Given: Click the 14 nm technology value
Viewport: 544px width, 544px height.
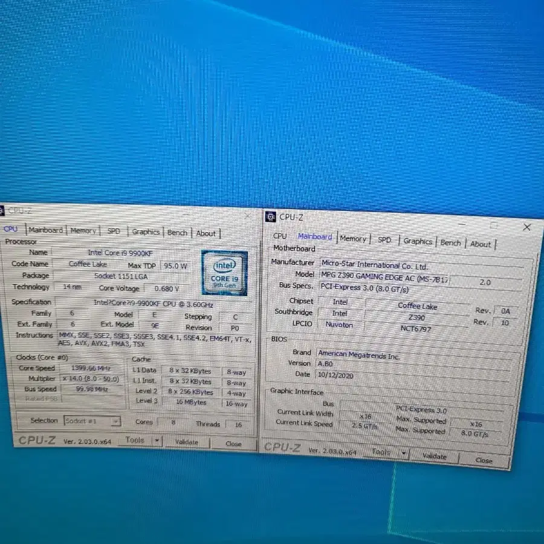Looking at the screenshot, I should pos(72,287).
